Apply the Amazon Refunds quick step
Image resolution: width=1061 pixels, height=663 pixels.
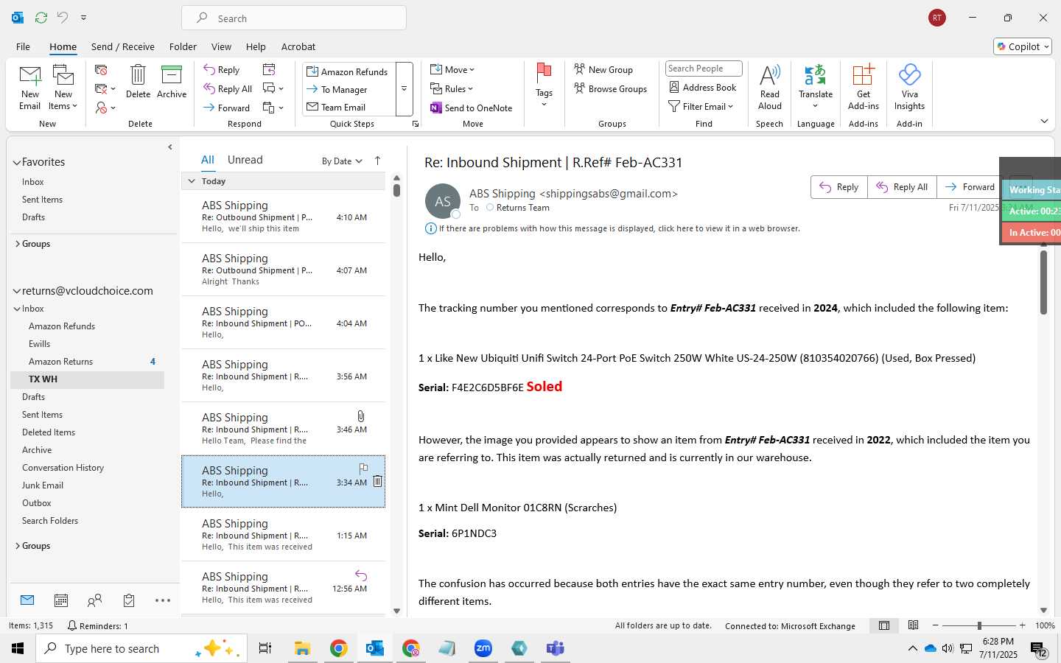coord(348,71)
